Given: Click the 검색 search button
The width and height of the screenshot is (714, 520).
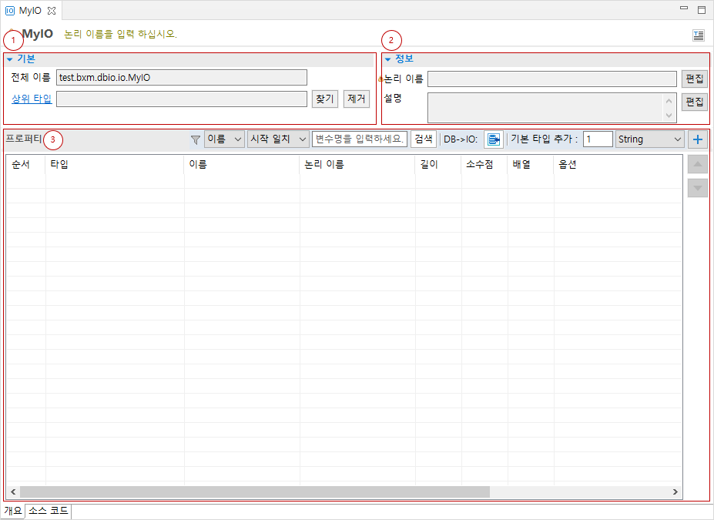Looking at the screenshot, I should point(424,139).
